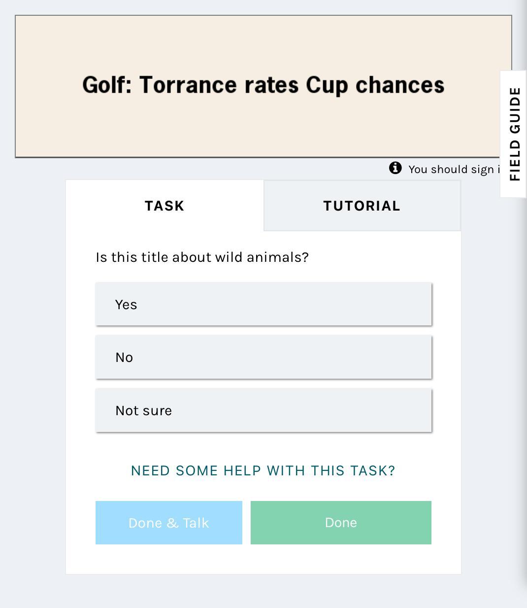Select the Yes answer option

tap(263, 304)
